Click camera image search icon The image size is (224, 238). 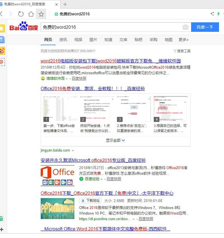(x=185, y=27)
